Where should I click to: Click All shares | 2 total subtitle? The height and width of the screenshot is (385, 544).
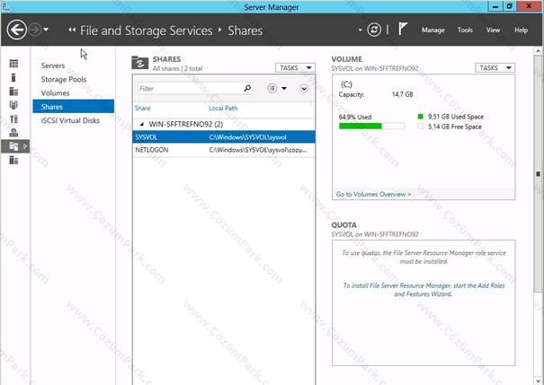[x=177, y=68]
